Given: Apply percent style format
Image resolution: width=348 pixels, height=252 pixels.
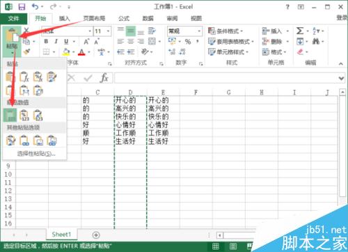Looking at the screenshot, I should (188, 42).
